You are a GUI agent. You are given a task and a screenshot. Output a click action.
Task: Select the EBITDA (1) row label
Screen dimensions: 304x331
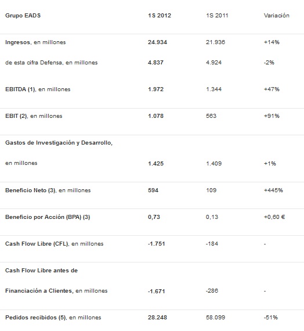[x=38, y=89]
